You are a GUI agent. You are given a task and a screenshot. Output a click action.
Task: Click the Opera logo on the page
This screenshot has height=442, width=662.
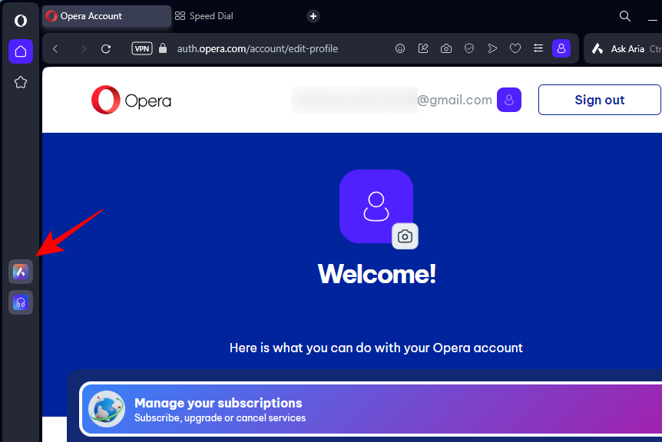point(131,100)
